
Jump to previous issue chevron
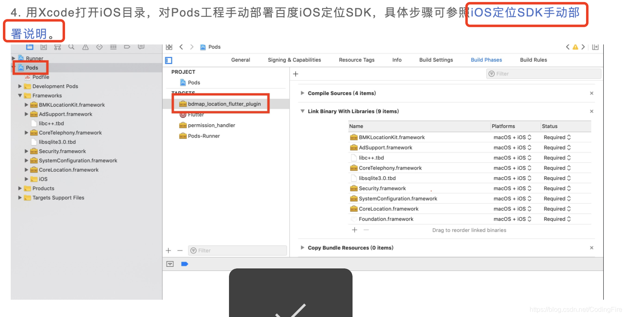(x=568, y=47)
